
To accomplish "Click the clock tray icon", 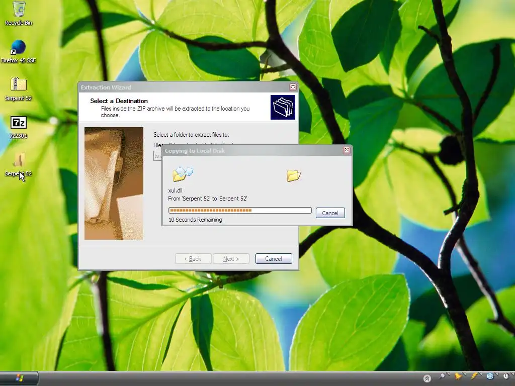I will pyautogui.click(x=506, y=376).
